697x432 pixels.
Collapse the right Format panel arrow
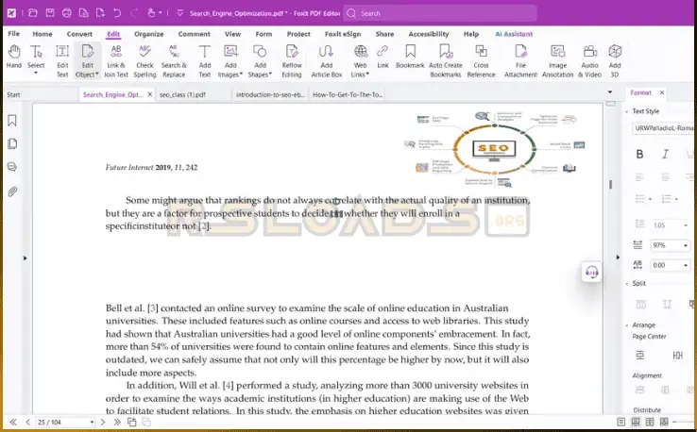(618, 258)
